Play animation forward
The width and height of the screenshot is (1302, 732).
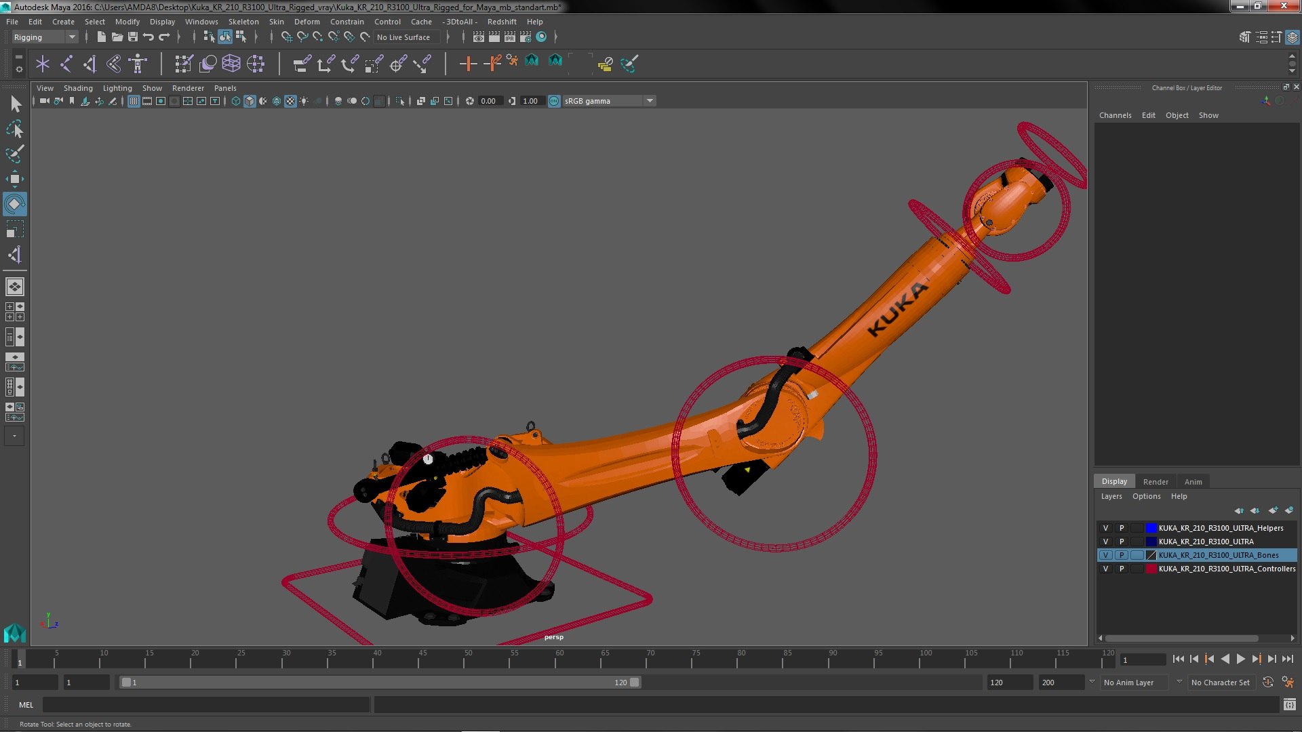pos(1240,659)
